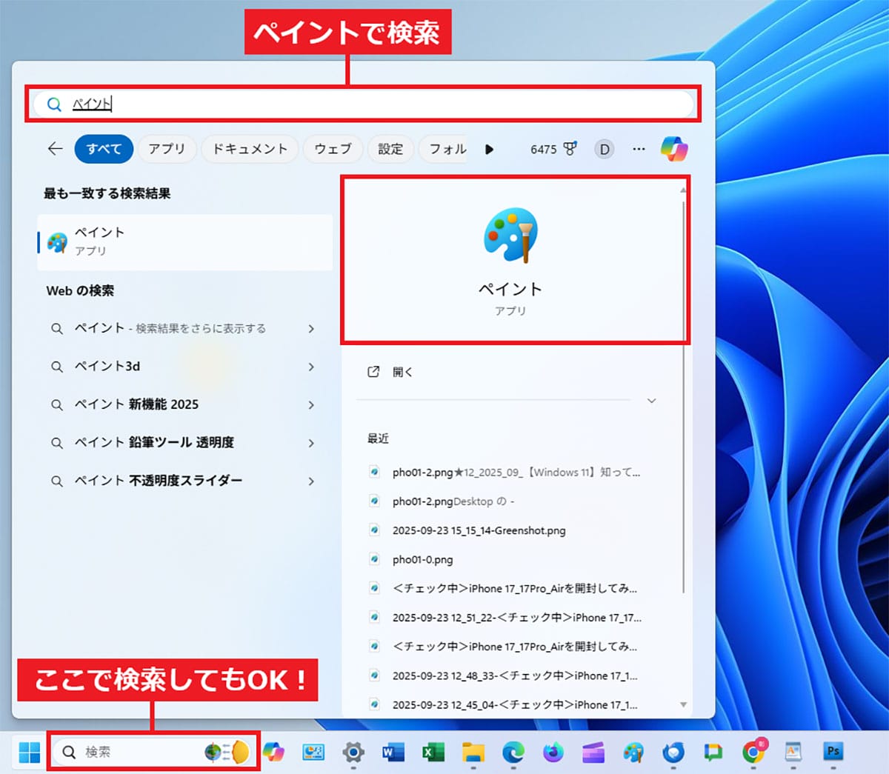Open the Windows Start button
889x774 pixels.
click(30, 753)
